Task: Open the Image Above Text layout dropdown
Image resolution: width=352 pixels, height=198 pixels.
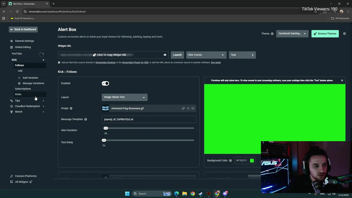Action: [x=125, y=97]
